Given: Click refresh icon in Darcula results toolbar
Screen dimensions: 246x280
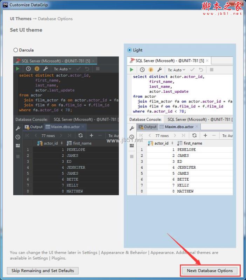Looking at the screenshot, I should point(81,135).
